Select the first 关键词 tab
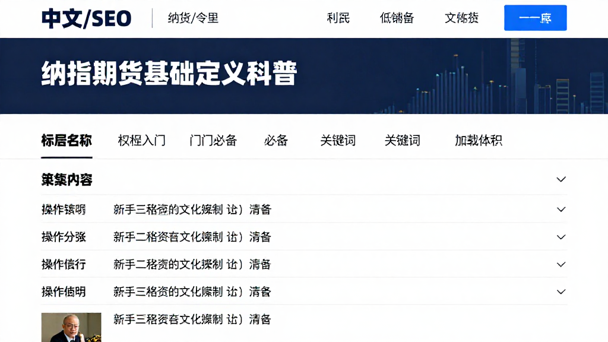This screenshot has height=342, width=608. (x=338, y=140)
